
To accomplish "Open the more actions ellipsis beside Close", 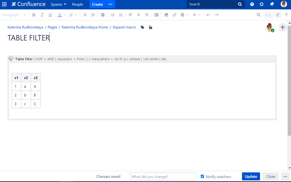I will pyautogui.click(x=285, y=176).
